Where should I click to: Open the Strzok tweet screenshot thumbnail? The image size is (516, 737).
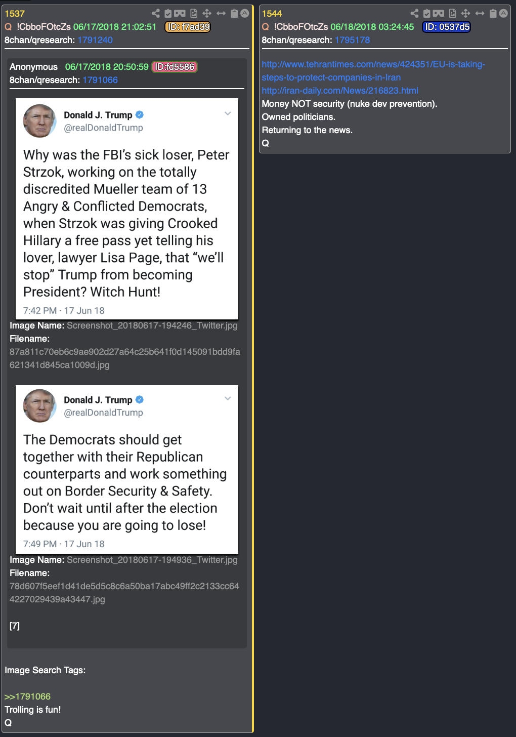click(127, 209)
